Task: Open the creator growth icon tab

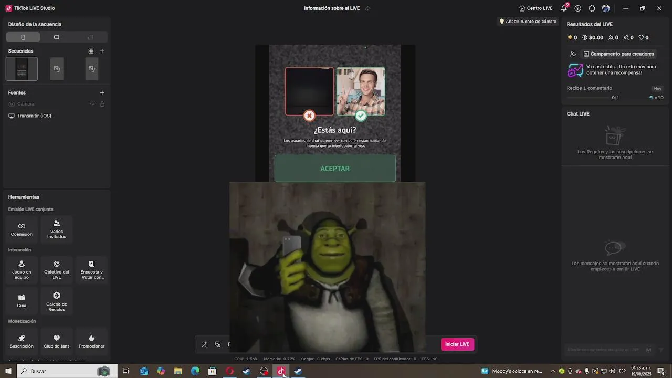Action: (x=573, y=54)
